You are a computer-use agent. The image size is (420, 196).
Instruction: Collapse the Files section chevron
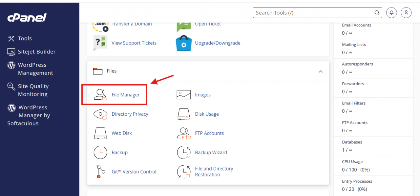point(321,72)
